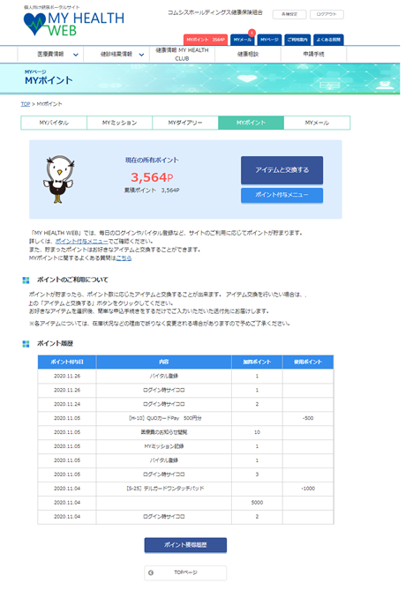Screen dimensions: 413x598
Task: Follow the TOP breadcrumb link
Action: (26, 104)
